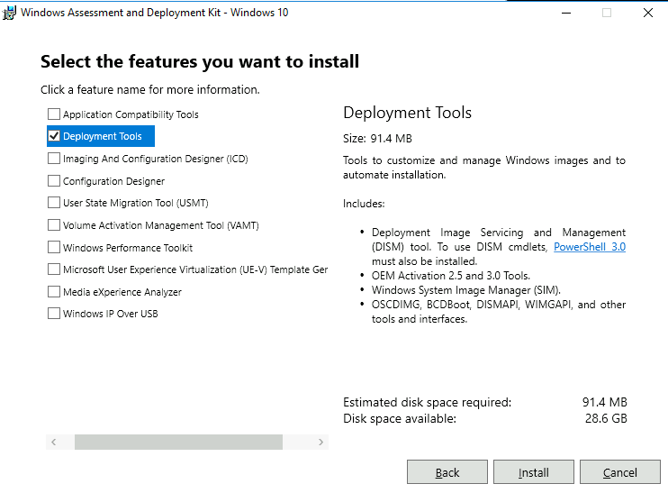The width and height of the screenshot is (668, 493).
Task: Tick the Configuration Designer checkbox
Action: click(54, 181)
